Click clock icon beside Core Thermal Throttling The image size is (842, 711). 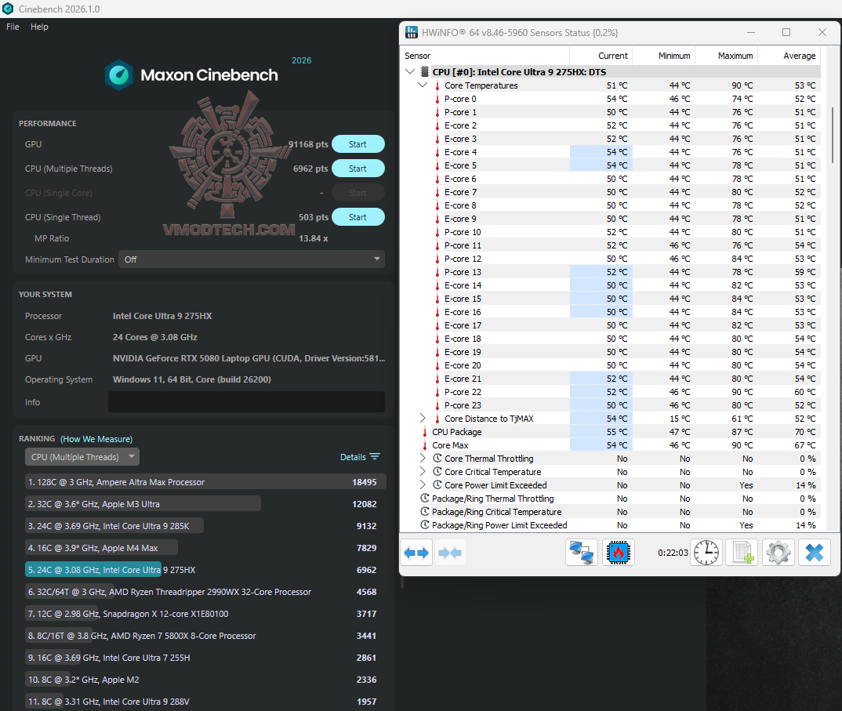[437, 458]
